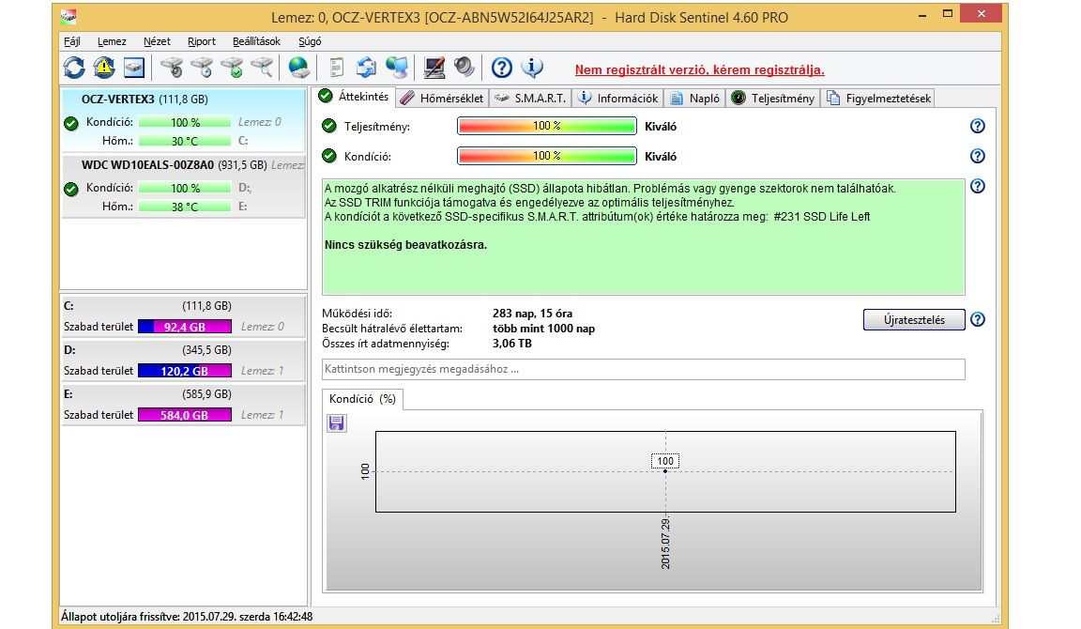Viewport: 1081px width, 629px height.
Task: Click the speaker sound toolbar icon
Action: point(464,68)
